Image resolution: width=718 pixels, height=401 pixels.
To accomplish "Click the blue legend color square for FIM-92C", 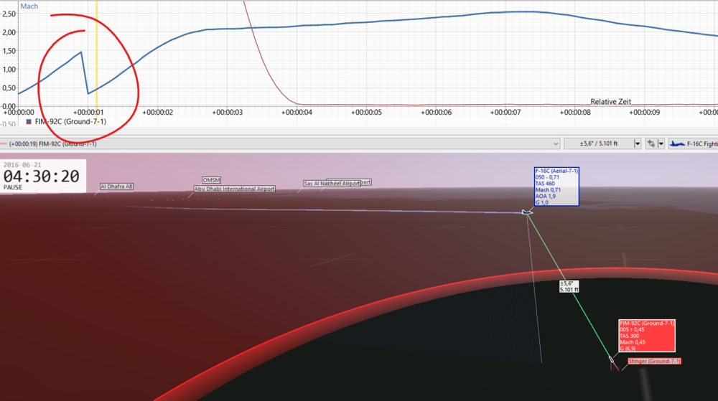I will coord(29,122).
